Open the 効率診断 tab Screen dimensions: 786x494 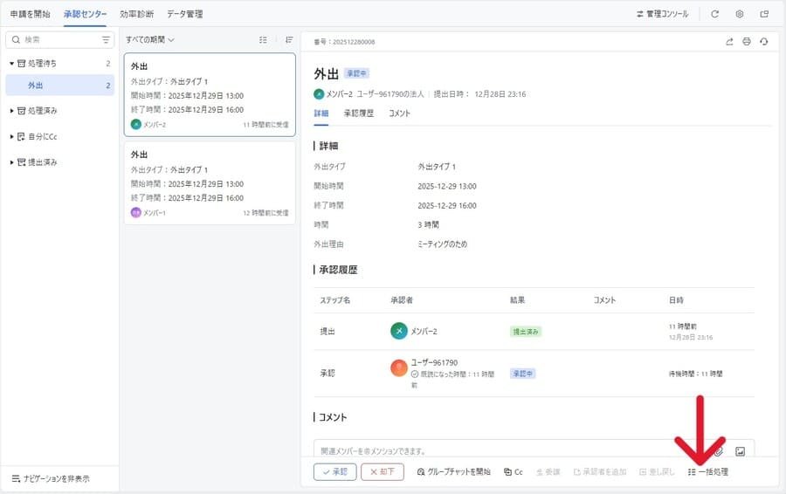(x=136, y=14)
